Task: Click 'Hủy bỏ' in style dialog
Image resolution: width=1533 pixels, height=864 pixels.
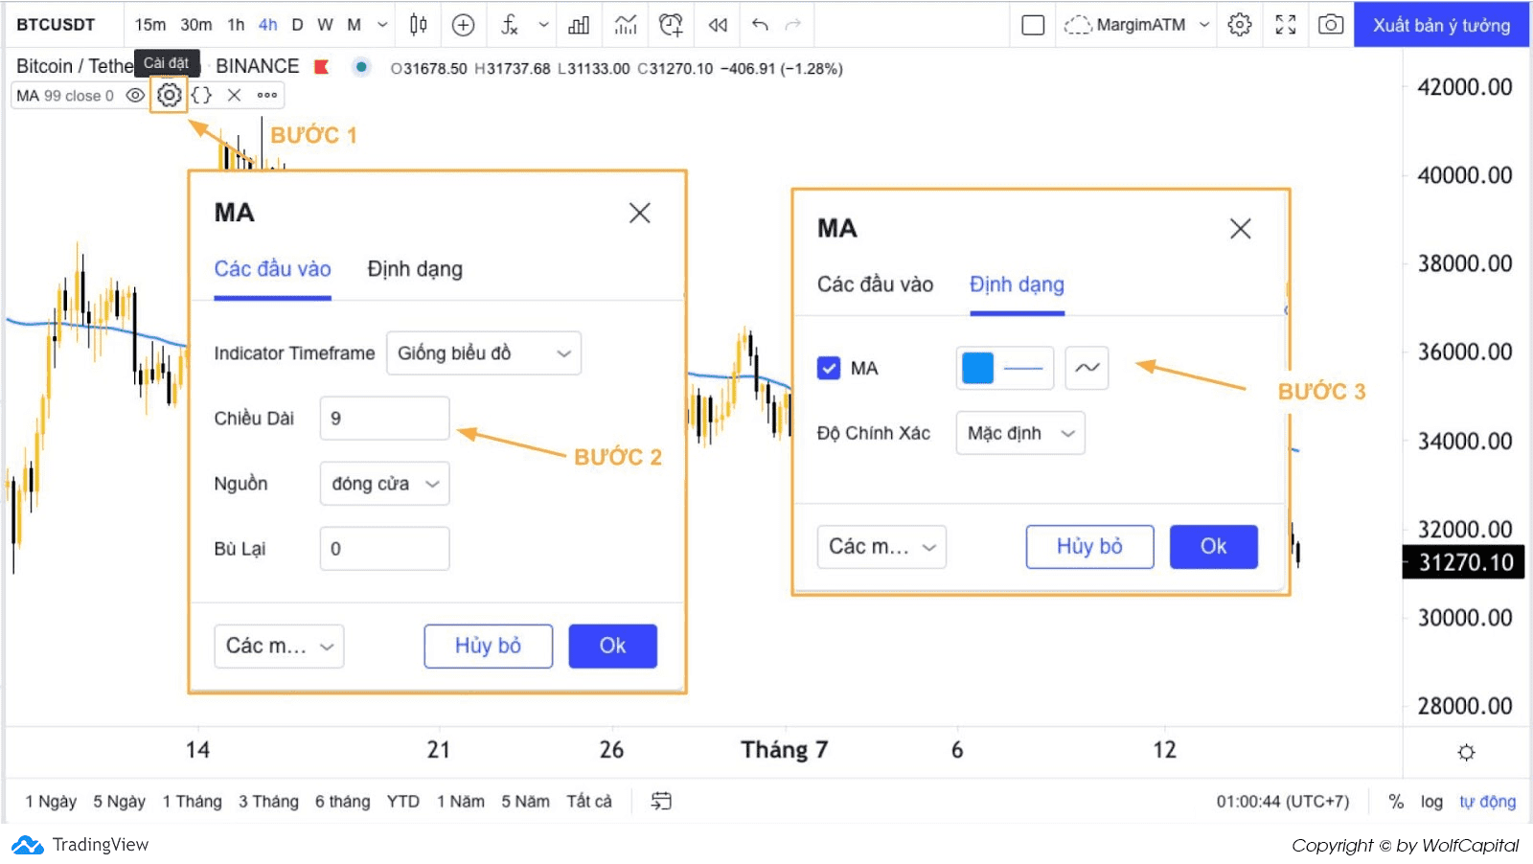Action: (1090, 547)
